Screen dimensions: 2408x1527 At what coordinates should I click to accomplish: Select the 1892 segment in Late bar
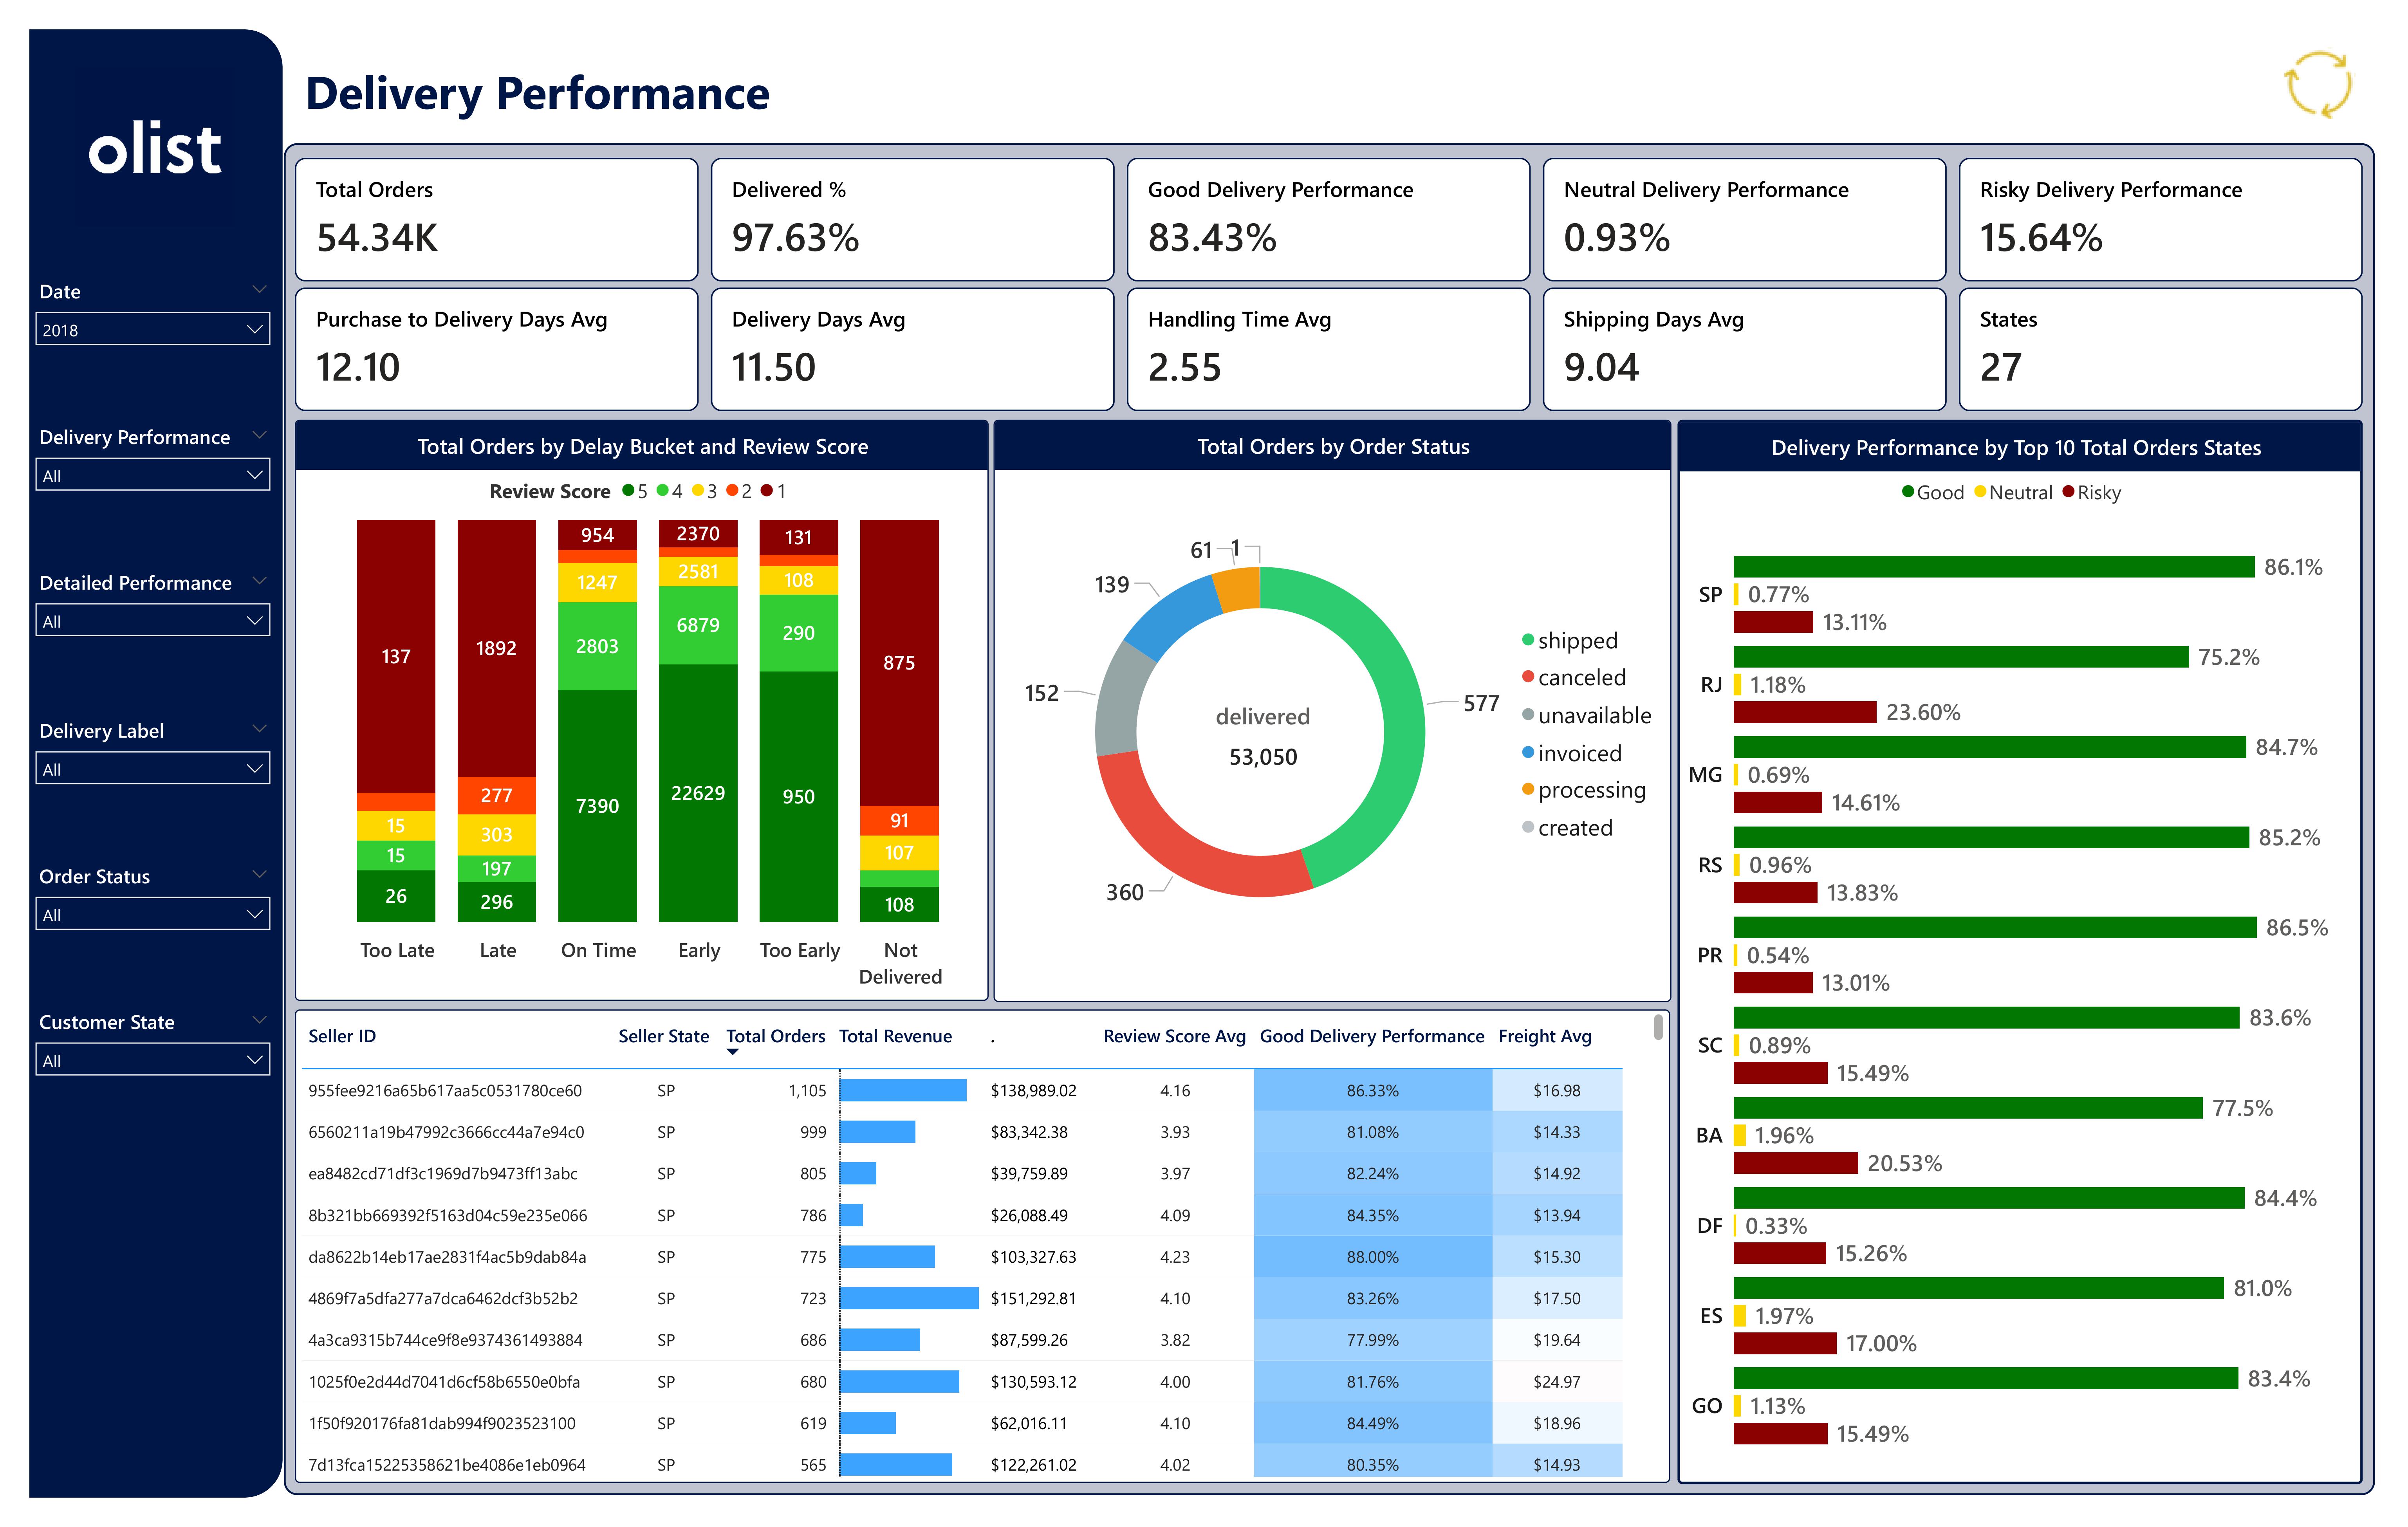(496, 648)
